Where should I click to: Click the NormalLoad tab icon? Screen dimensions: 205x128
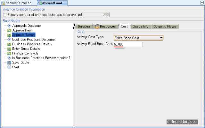point(40,3)
